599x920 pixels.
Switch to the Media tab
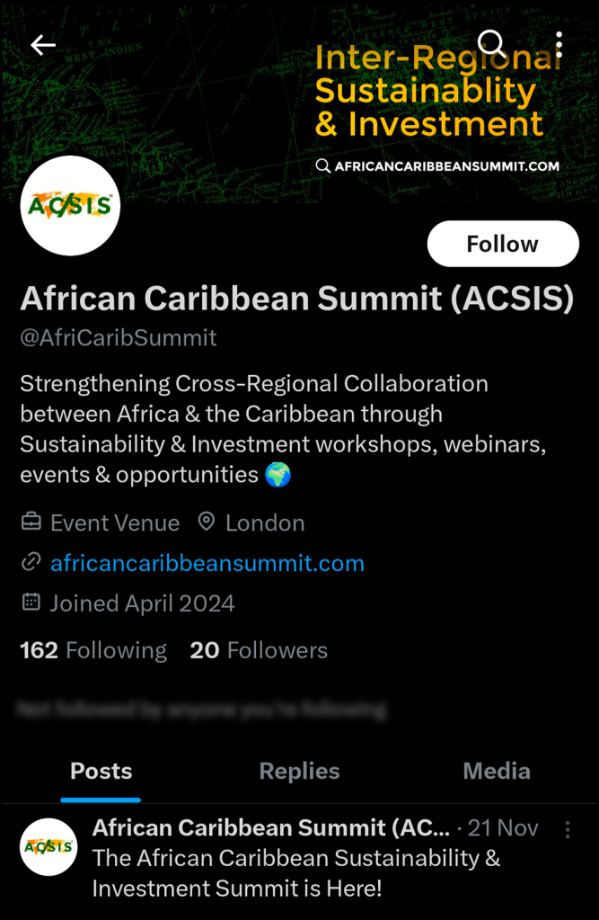[497, 771]
